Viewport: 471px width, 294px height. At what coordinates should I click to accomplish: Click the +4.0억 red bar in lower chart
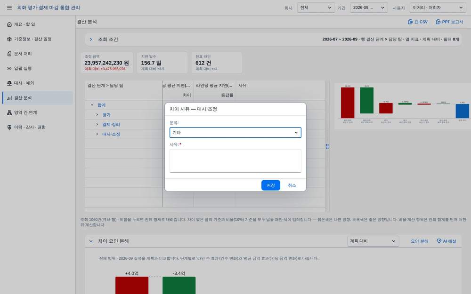click(132, 285)
